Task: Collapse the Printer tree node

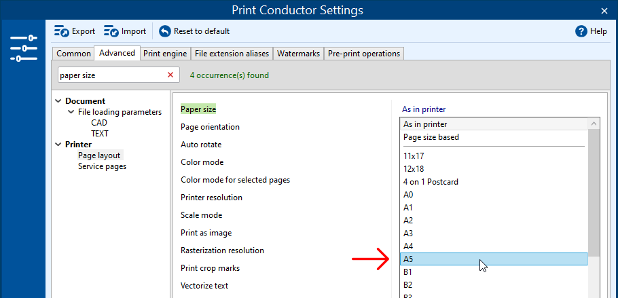Action: coord(58,145)
